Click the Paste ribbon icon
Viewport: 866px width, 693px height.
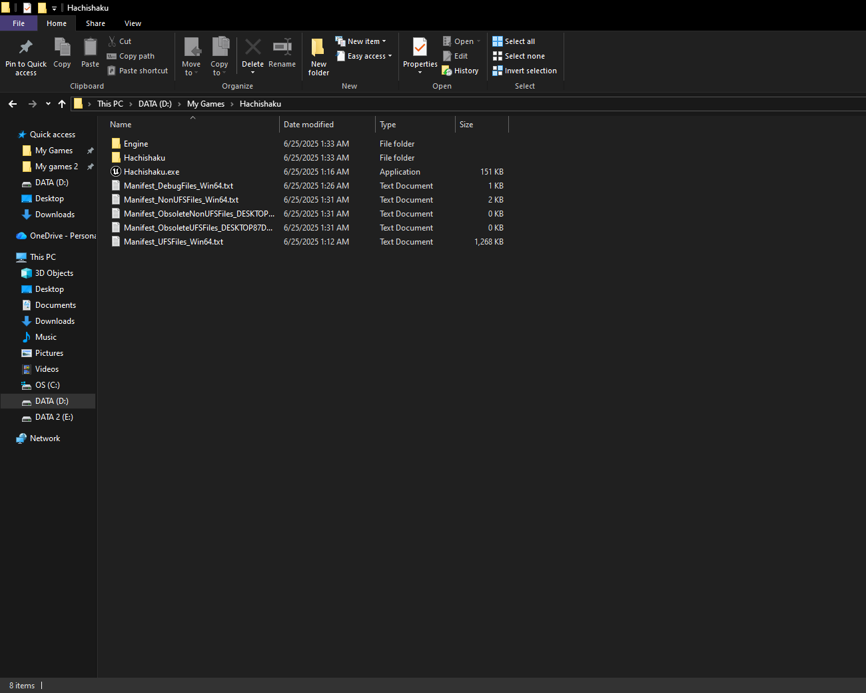90,47
